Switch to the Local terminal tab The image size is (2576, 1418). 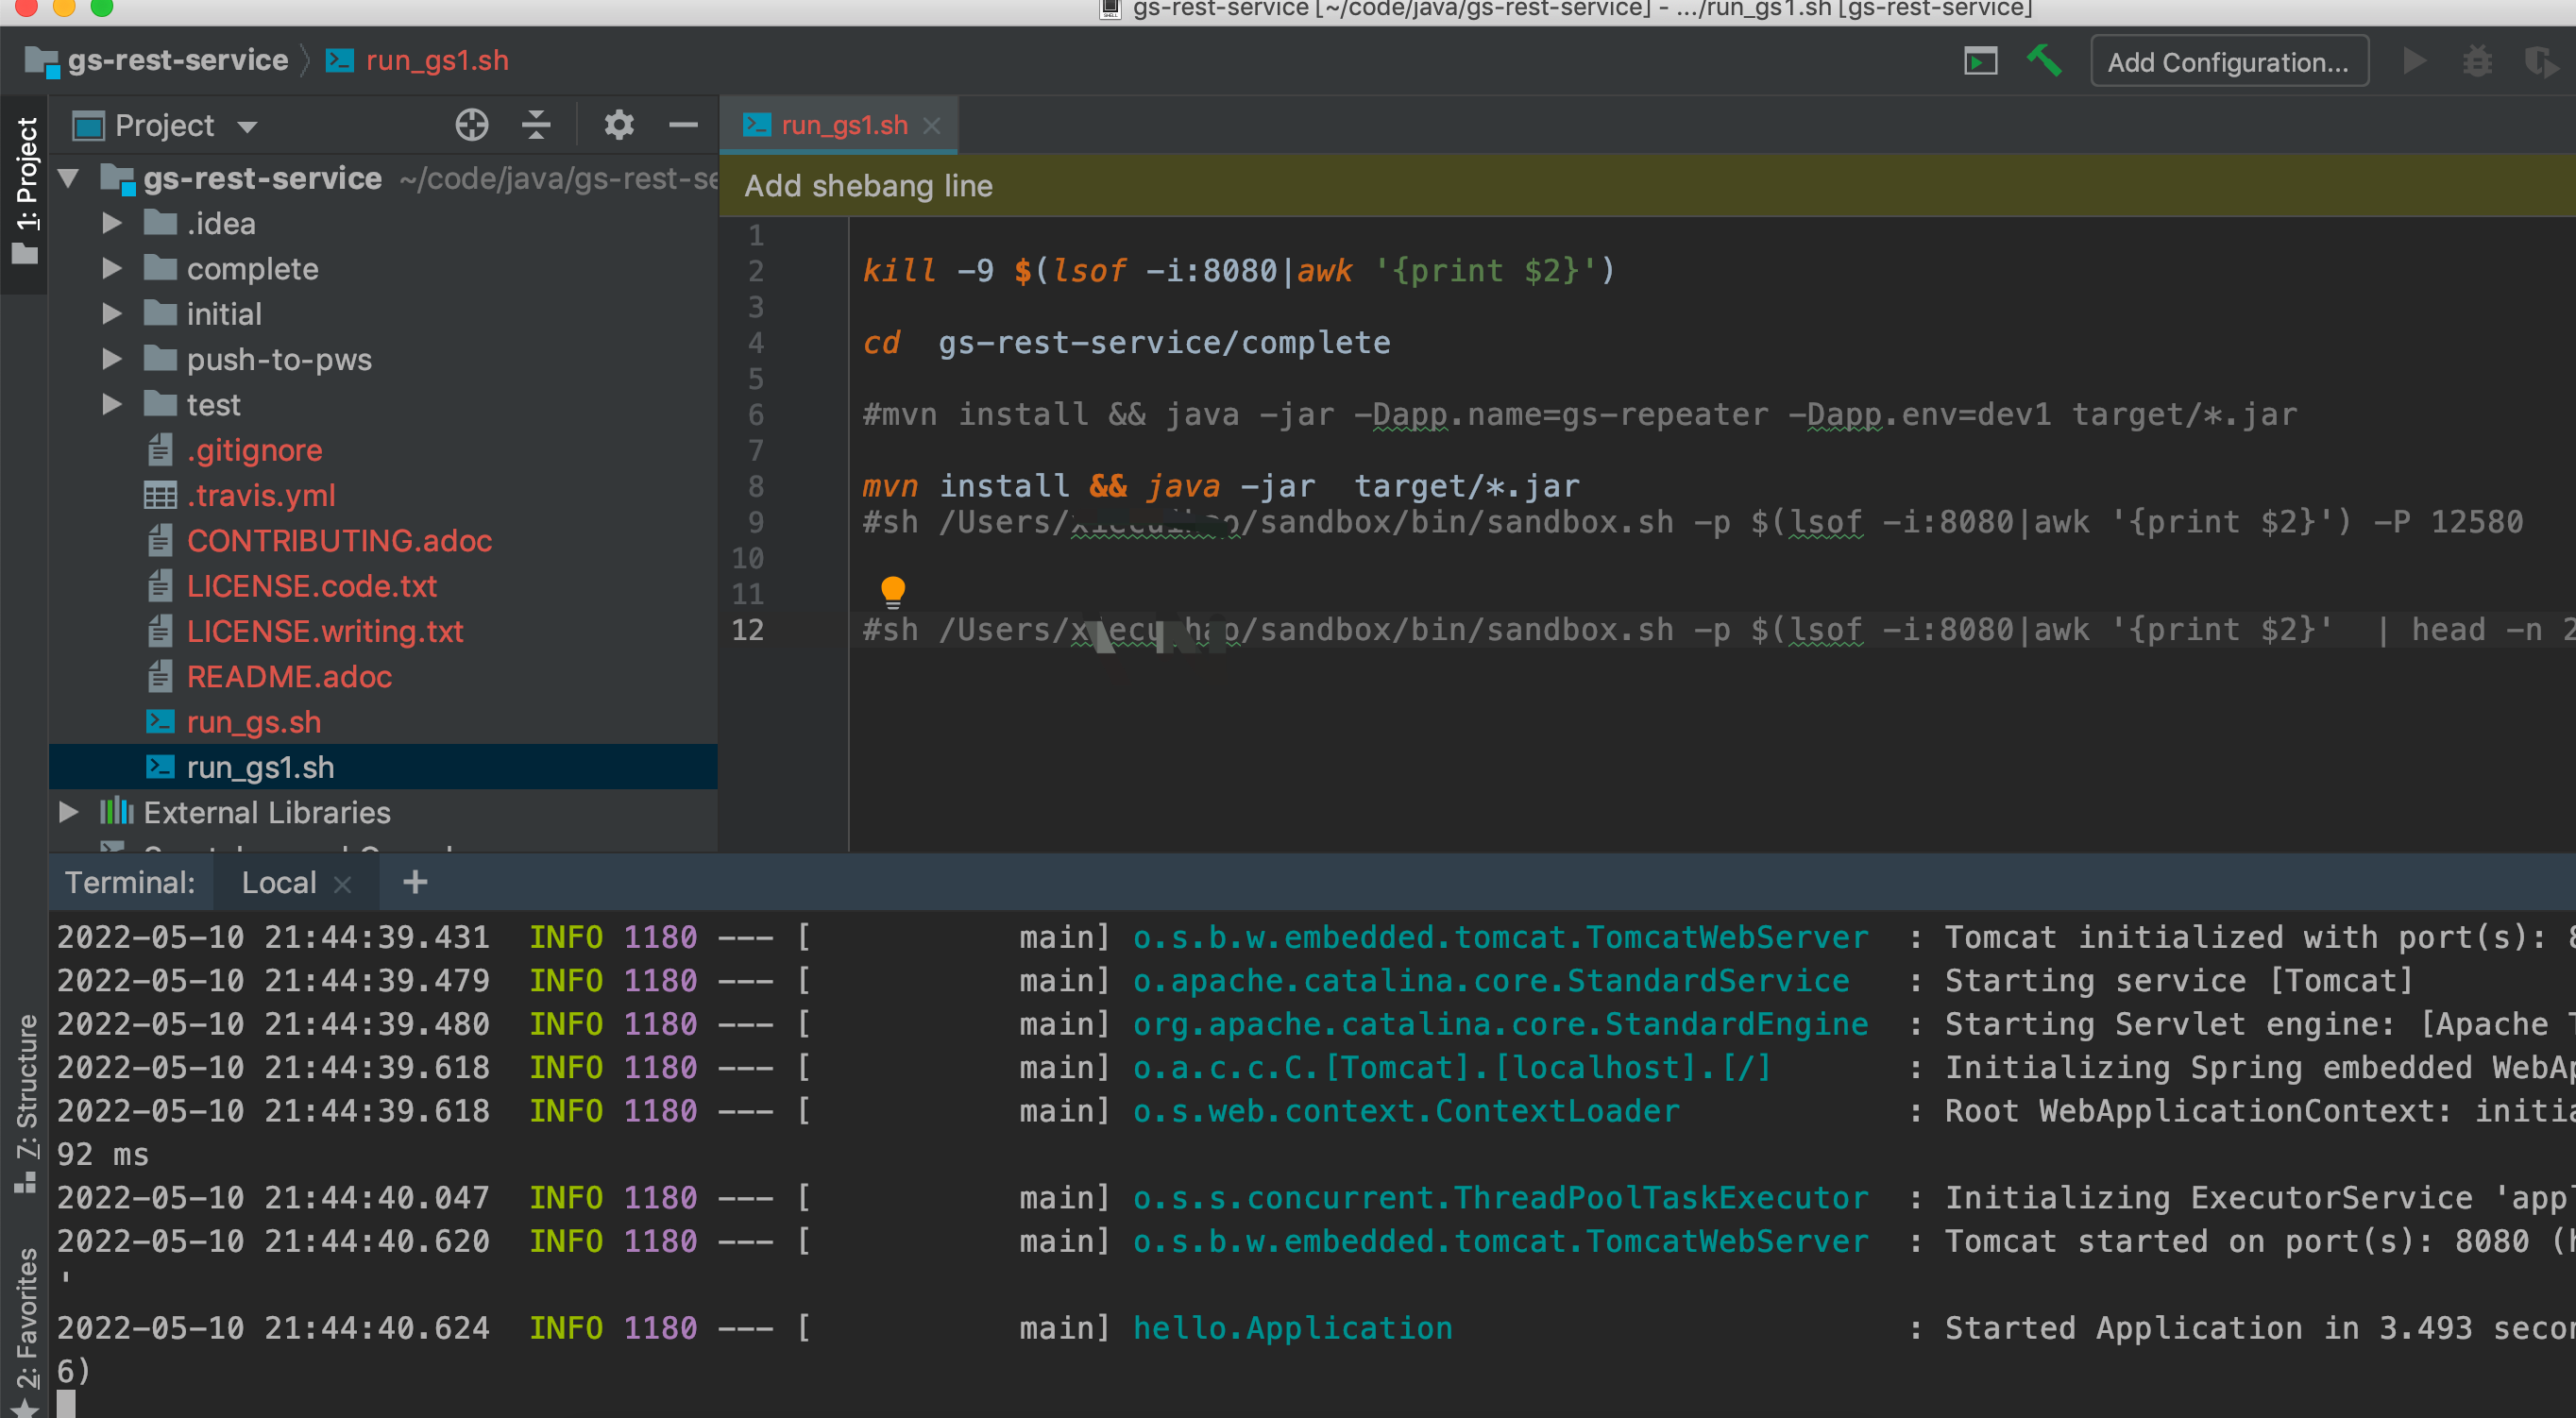pos(279,882)
